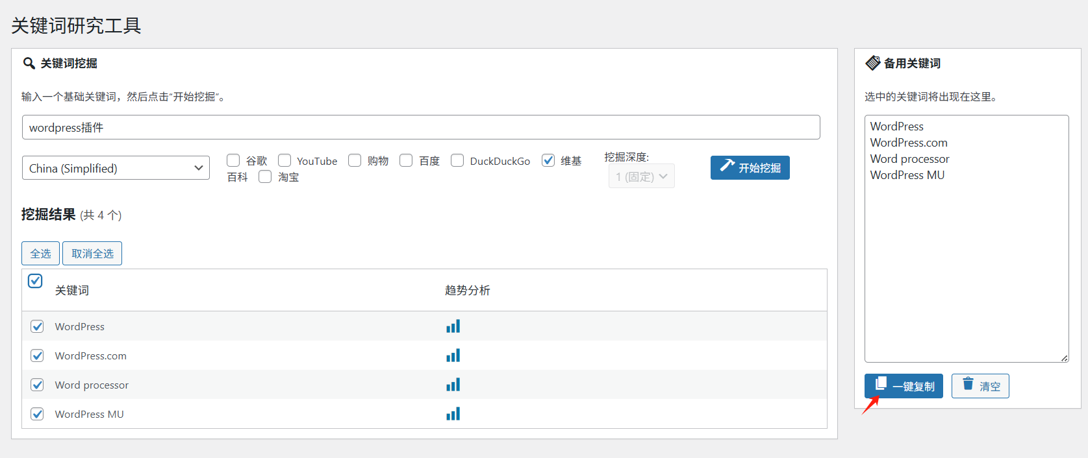
Task: Enable the 淘宝 source checkbox
Action: (265, 176)
